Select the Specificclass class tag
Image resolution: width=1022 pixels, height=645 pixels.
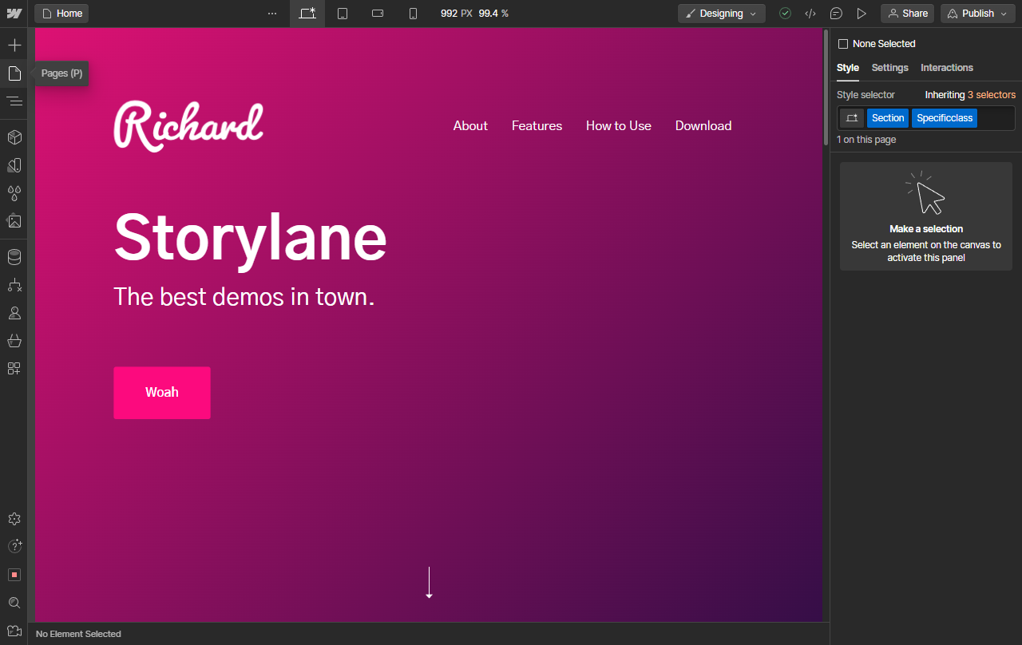945,118
